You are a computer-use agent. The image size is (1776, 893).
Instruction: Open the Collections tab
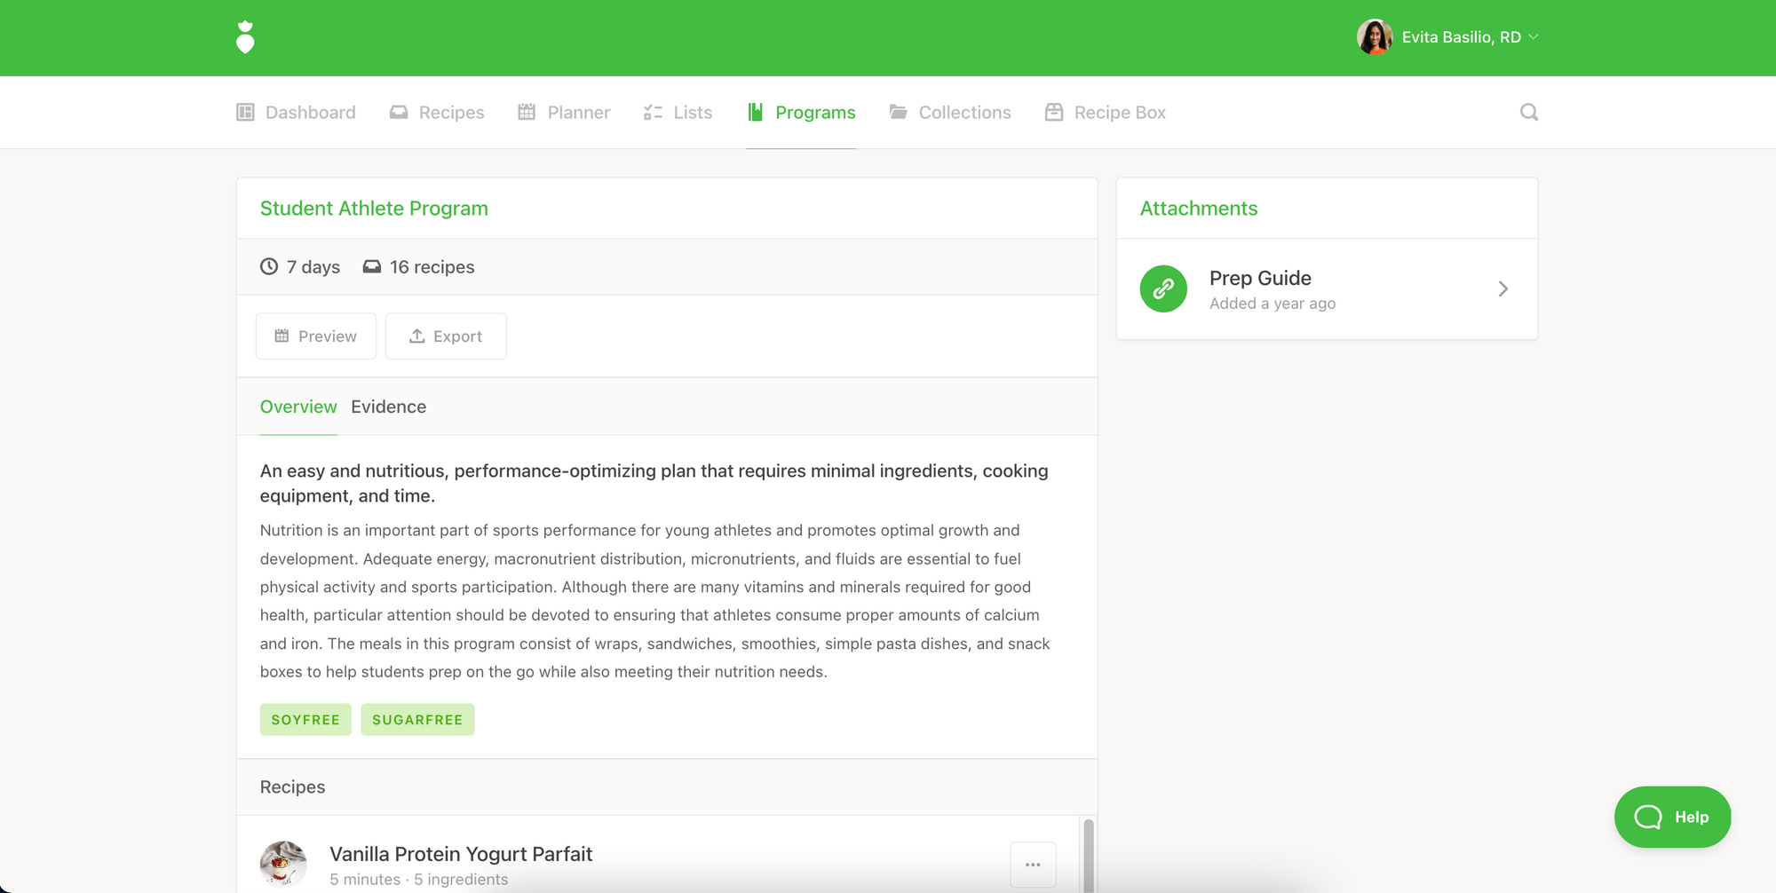point(950,113)
